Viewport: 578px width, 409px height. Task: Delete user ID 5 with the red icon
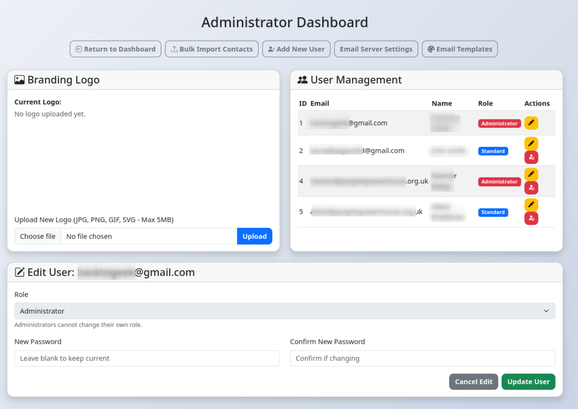pyautogui.click(x=531, y=218)
